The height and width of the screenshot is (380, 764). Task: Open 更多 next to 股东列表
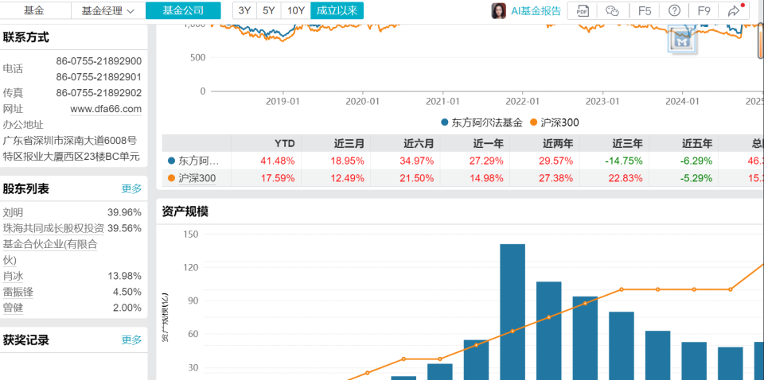click(131, 188)
